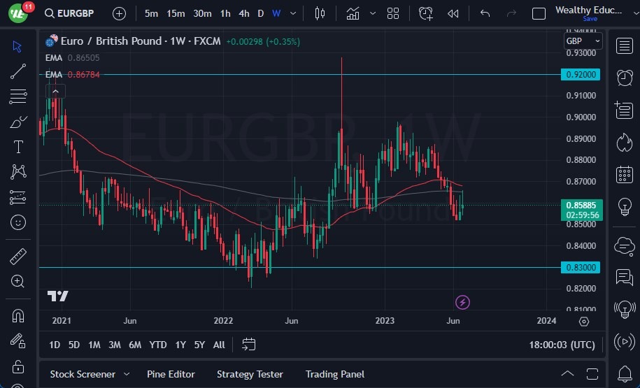Viewport: 640px width, 388px height.
Task: Add a symbol to compare
Action: coord(119,13)
